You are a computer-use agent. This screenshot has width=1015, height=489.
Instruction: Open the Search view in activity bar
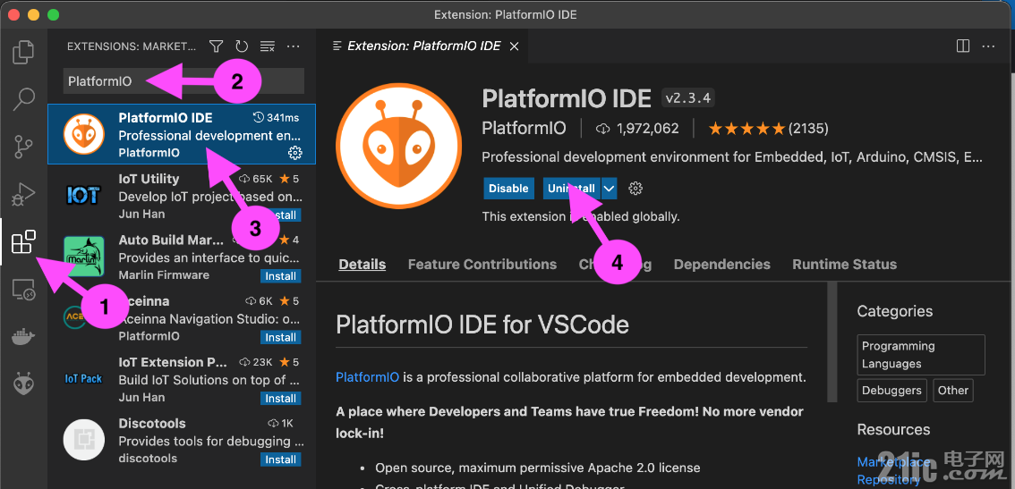point(24,99)
